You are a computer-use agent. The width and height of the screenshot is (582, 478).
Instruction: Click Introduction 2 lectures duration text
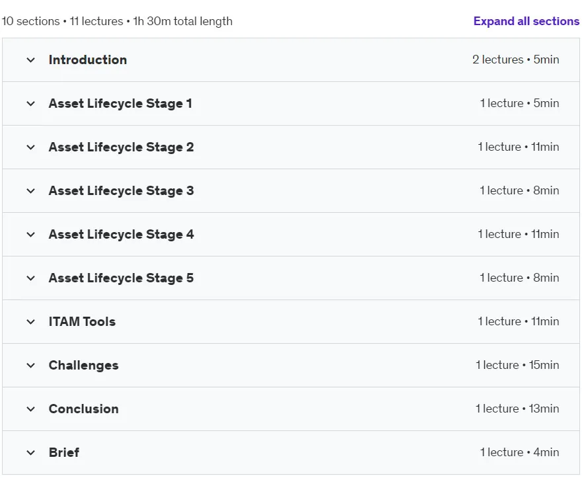(x=516, y=60)
